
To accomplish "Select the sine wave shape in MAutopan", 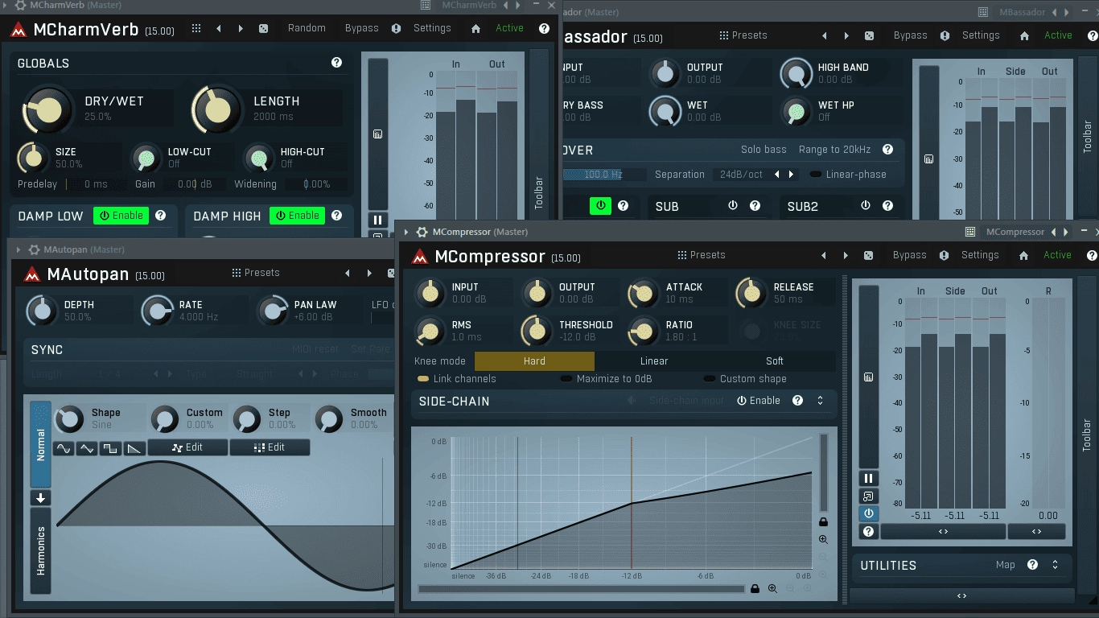I will 64,448.
